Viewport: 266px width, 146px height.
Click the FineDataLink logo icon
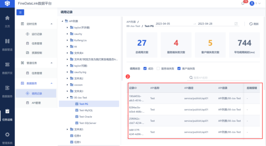click(7, 3)
